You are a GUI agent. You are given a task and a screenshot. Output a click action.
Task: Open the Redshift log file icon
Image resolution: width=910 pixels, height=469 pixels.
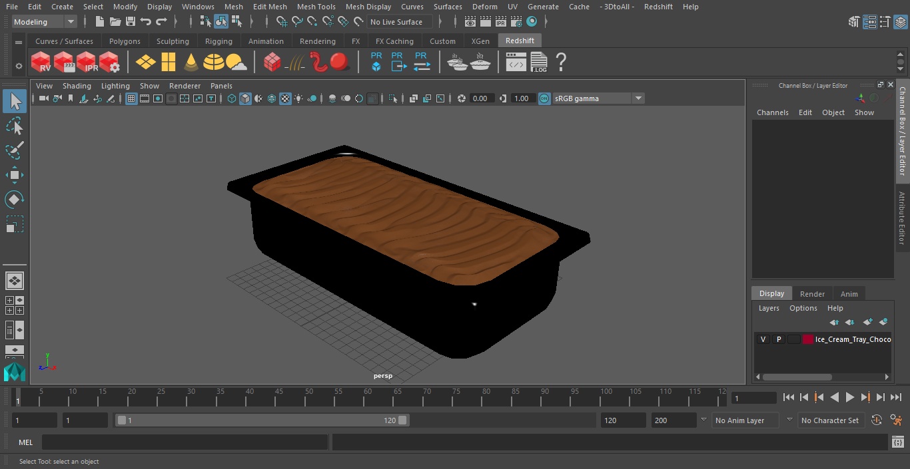point(539,63)
